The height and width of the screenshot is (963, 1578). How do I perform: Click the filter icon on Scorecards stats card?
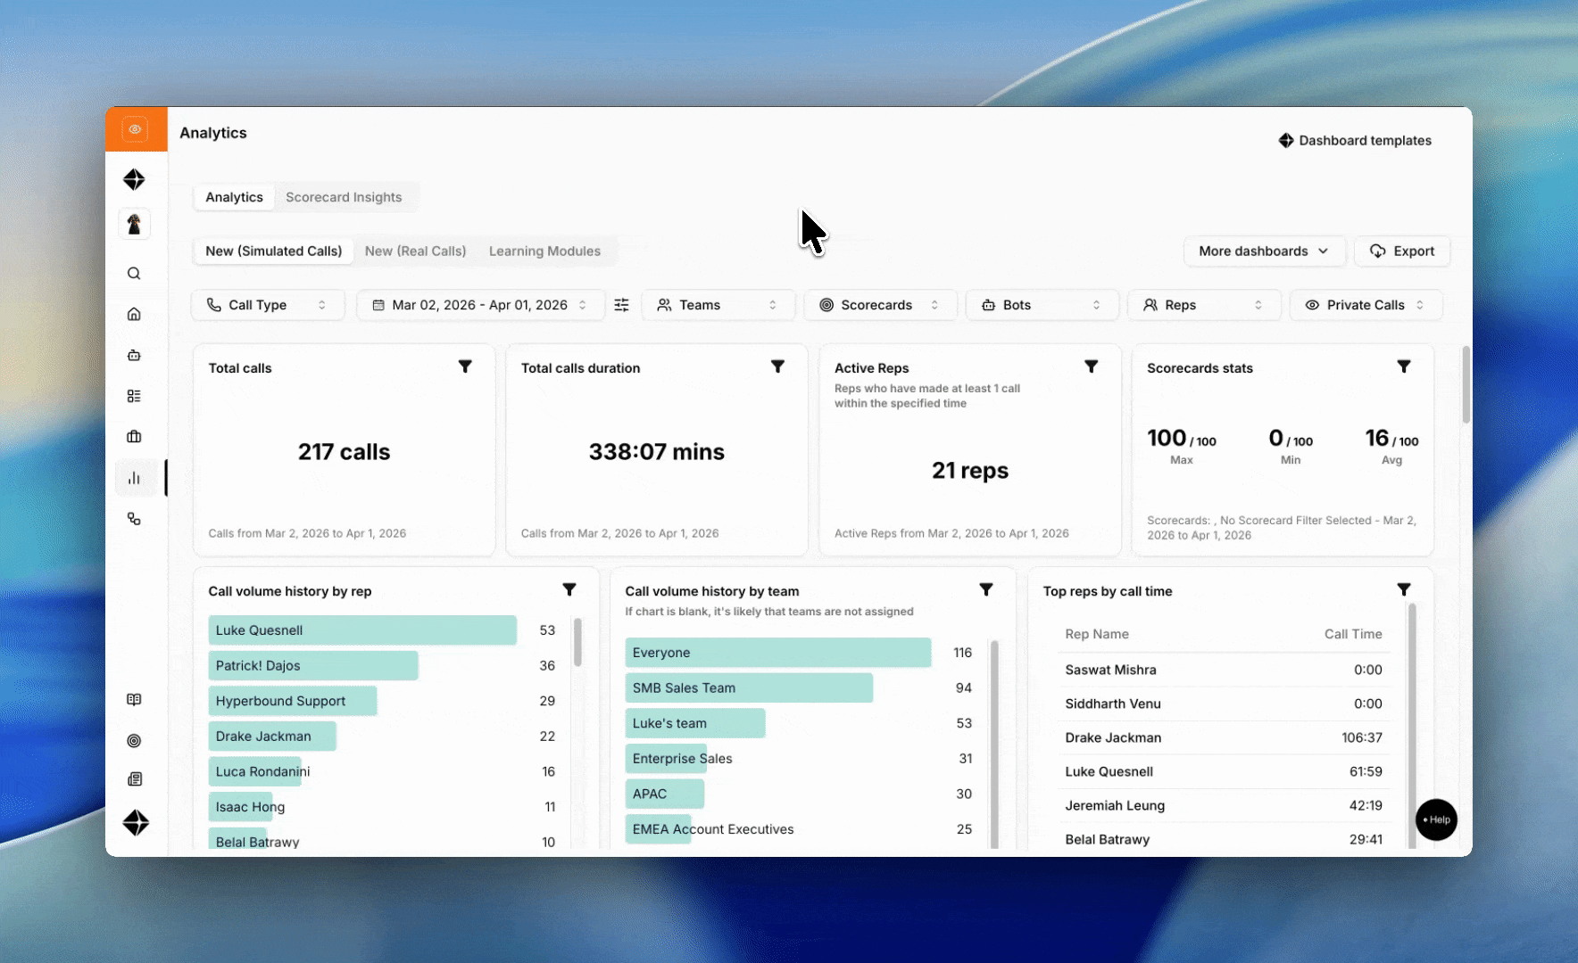point(1404,366)
